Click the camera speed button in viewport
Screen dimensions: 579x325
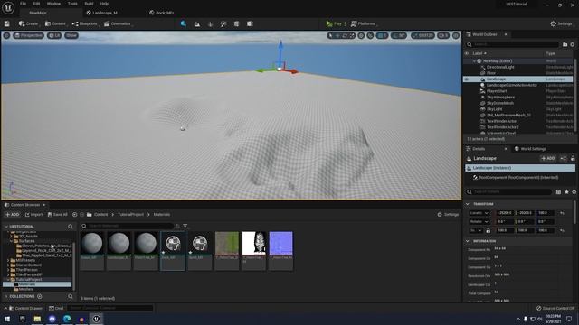443,35
